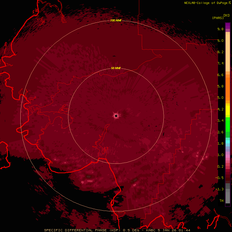Click the 50 NMI range ring label
This screenshot has height=232, width=232.
pos(116,68)
